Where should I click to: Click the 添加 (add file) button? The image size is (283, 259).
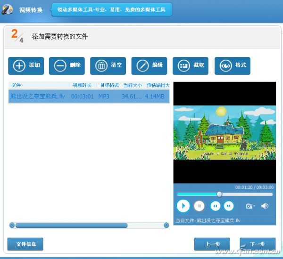(26, 66)
